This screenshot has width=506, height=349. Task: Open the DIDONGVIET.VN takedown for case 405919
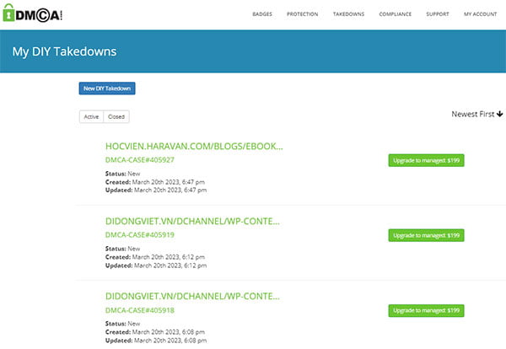coord(192,221)
